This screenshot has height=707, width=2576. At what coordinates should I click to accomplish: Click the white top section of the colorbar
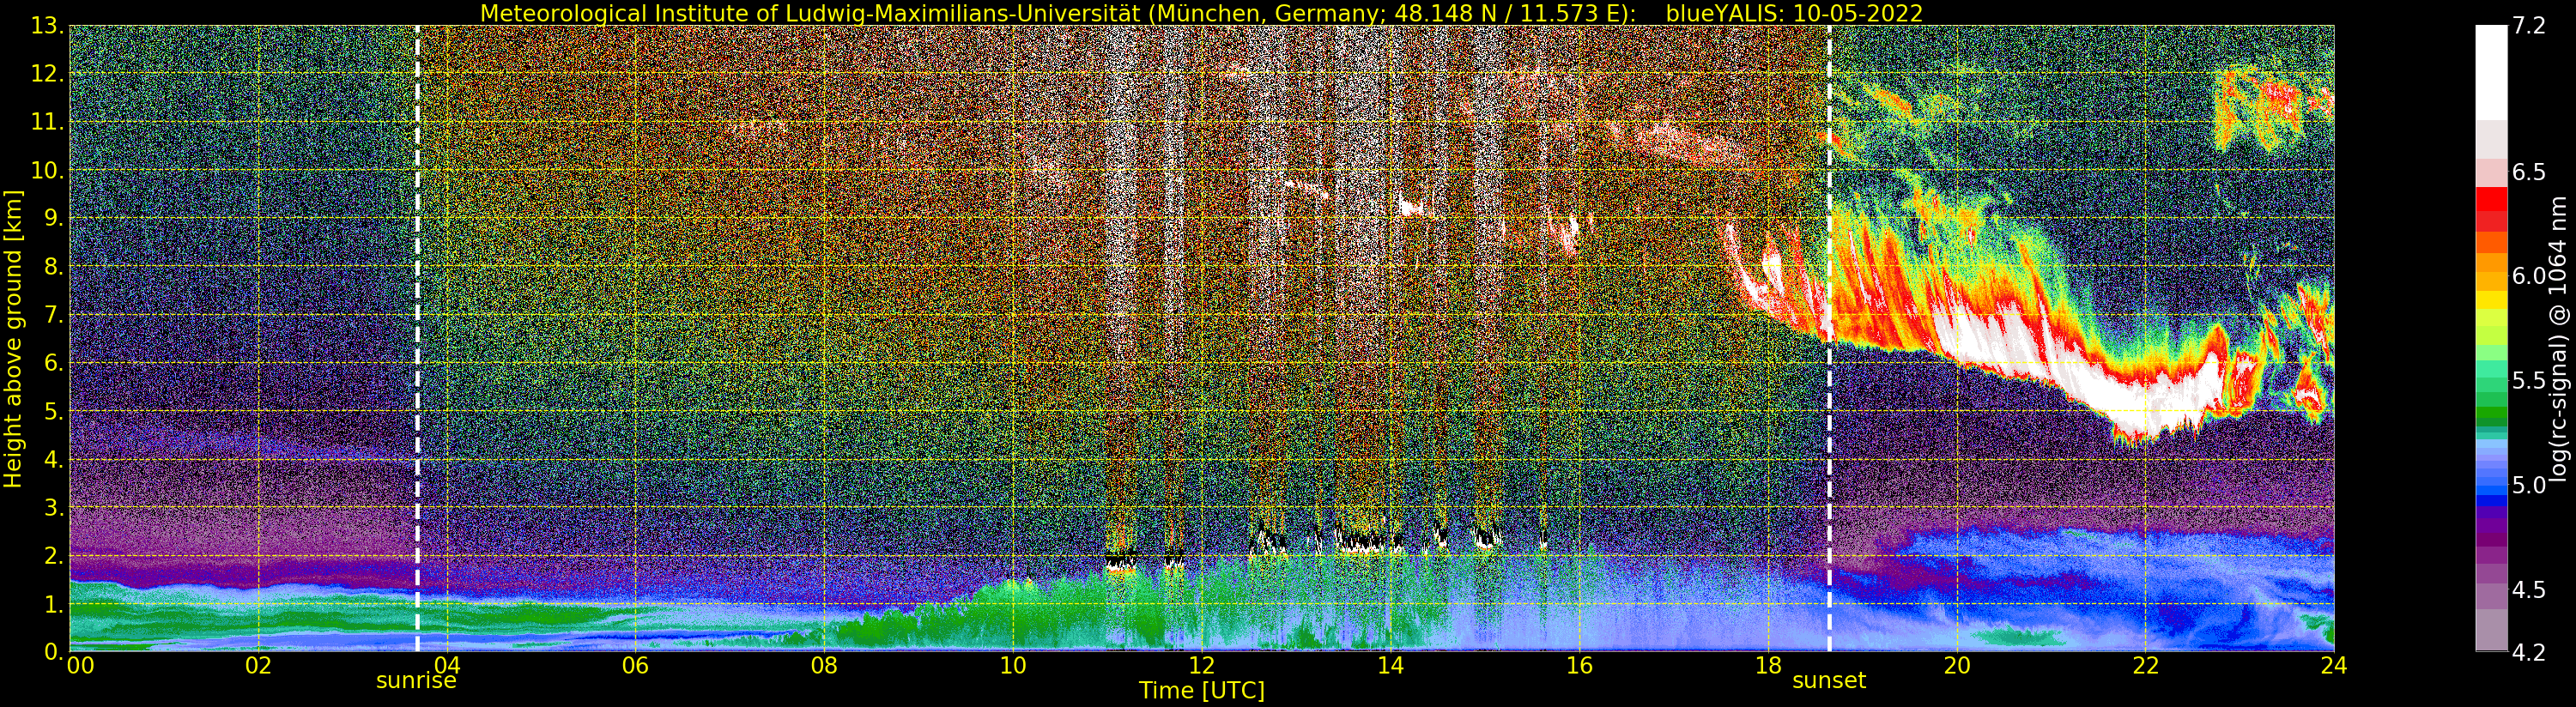click(x=2491, y=72)
